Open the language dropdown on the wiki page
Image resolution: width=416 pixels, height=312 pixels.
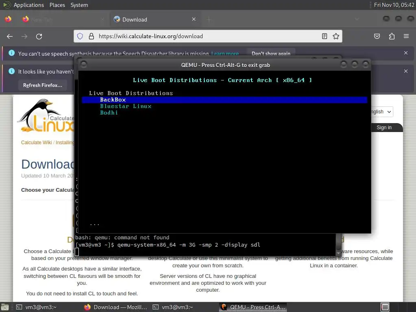[381, 112]
